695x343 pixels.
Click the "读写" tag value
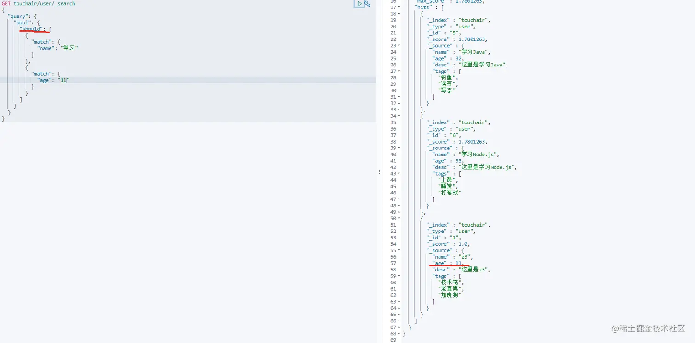tap(448, 84)
